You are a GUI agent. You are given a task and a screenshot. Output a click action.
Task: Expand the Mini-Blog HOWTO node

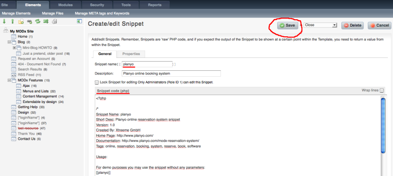14,48
